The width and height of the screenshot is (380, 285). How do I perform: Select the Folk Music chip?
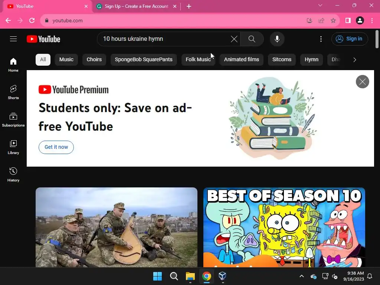point(198,60)
